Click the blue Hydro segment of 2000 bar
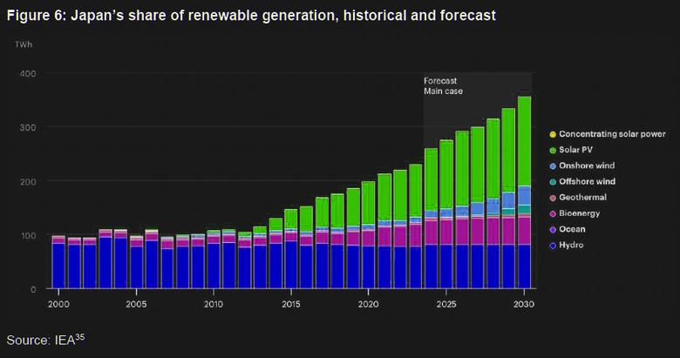 click(x=58, y=266)
